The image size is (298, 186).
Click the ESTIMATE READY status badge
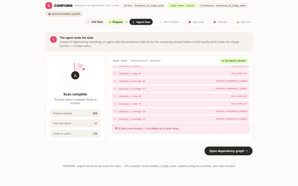point(234,61)
